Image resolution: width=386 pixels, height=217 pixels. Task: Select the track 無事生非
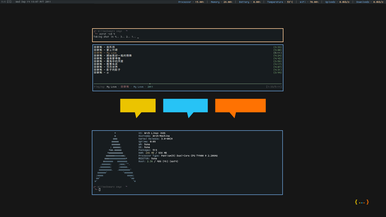pyautogui.click(x=188, y=64)
